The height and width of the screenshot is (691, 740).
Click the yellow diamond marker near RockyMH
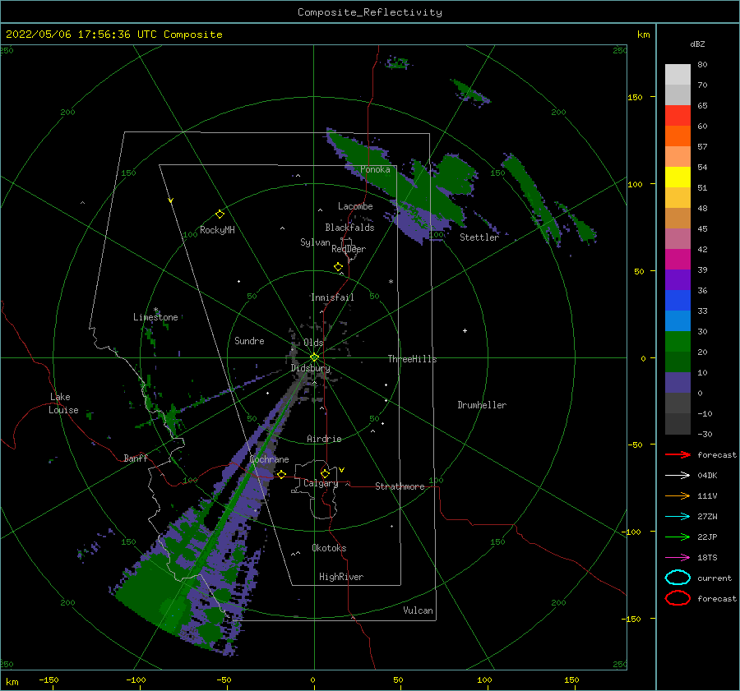point(220,214)
